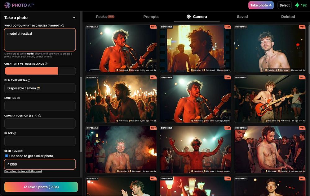Follow 'Find other photos with this seed' link
Viewport: 310px width, 196px height.
tap(23, 171)
